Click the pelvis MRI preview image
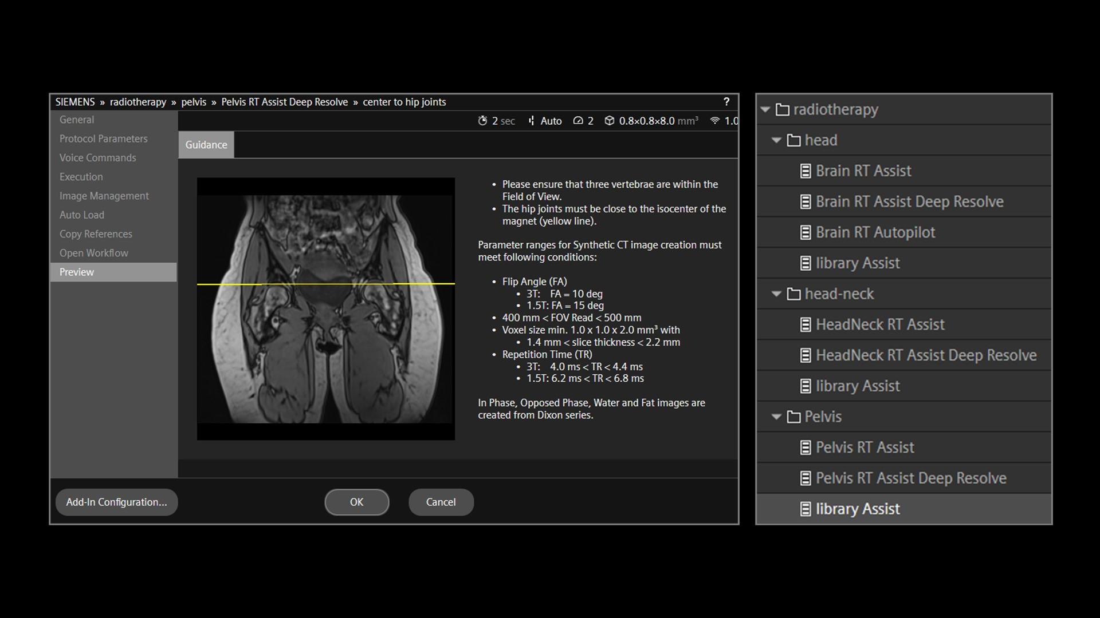1100x618 pixels. (325, 309)
